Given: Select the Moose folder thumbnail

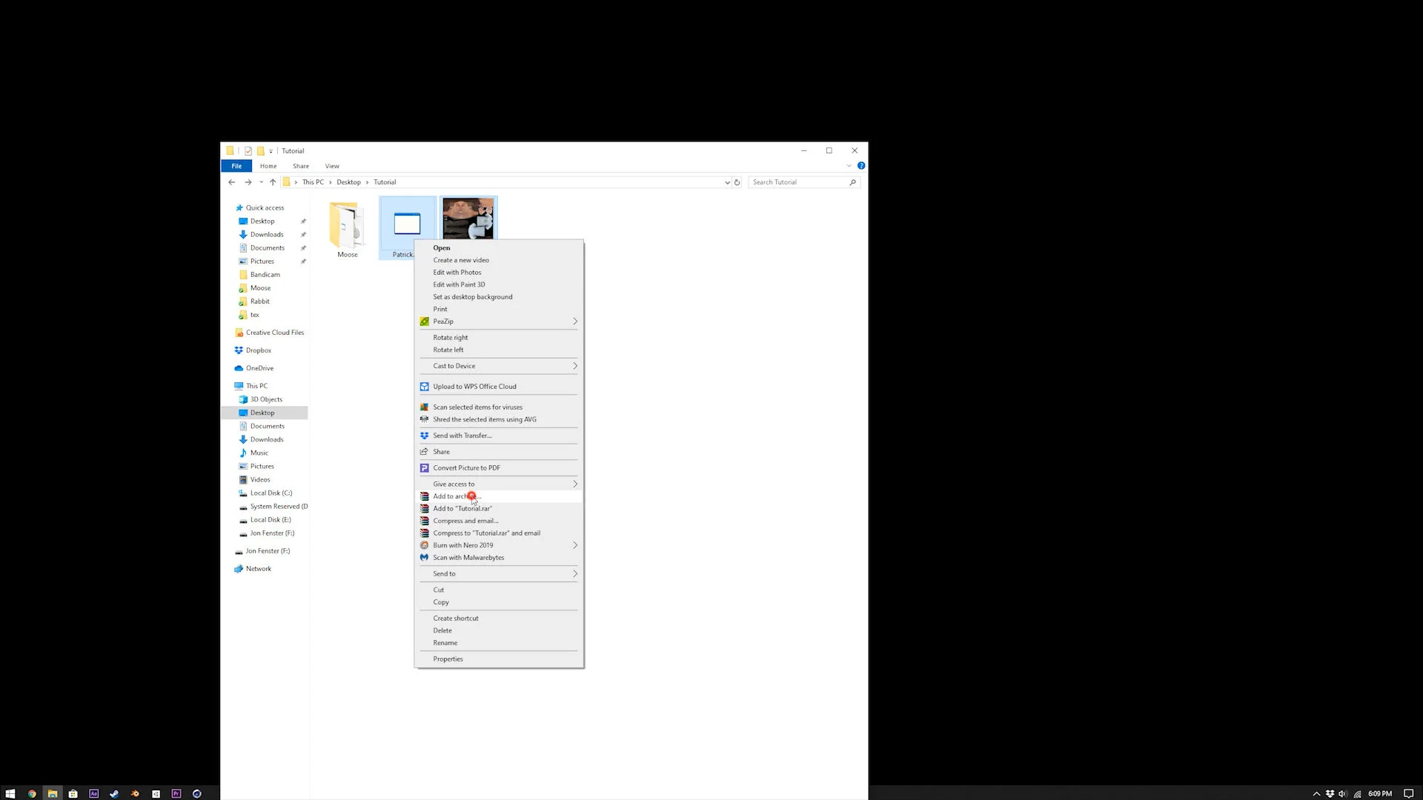Looking at the screenshot, I should 347,224.
